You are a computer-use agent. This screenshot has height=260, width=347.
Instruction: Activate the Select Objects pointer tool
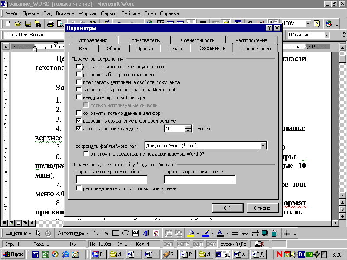click(38, 233)
